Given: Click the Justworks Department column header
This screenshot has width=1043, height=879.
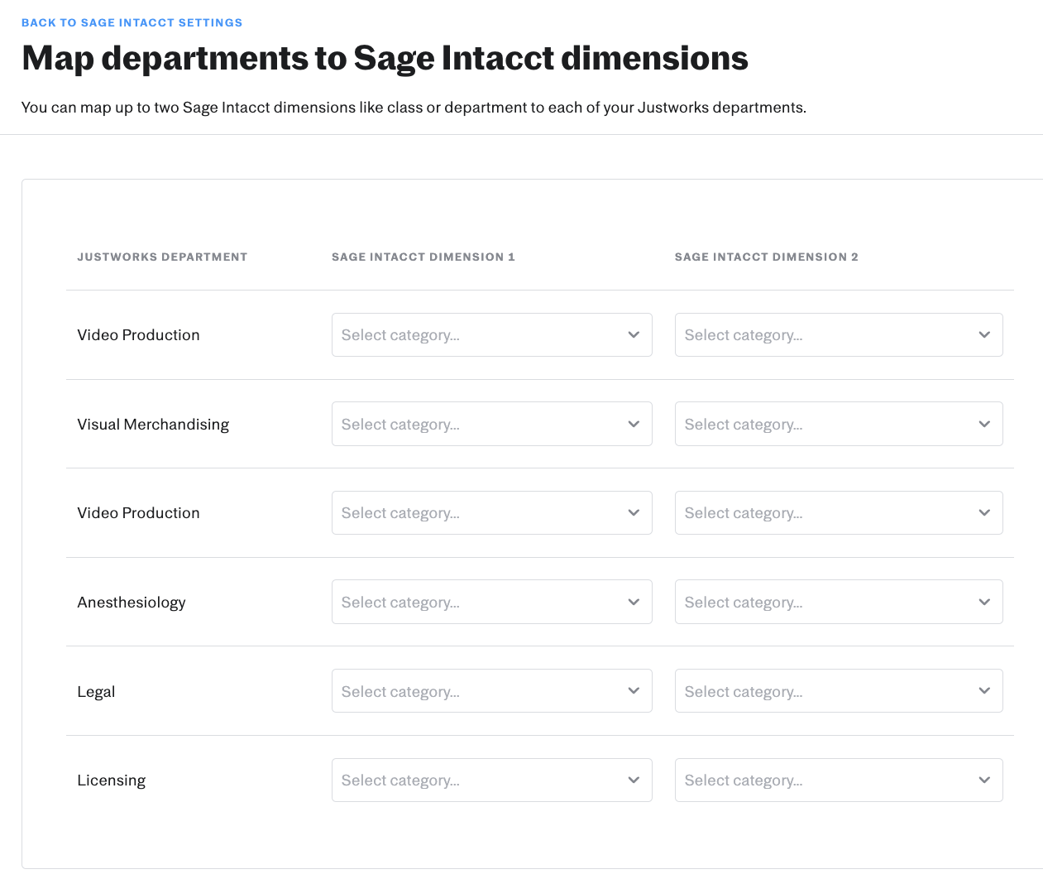Looking at the screenshot, I should point(162,257).
